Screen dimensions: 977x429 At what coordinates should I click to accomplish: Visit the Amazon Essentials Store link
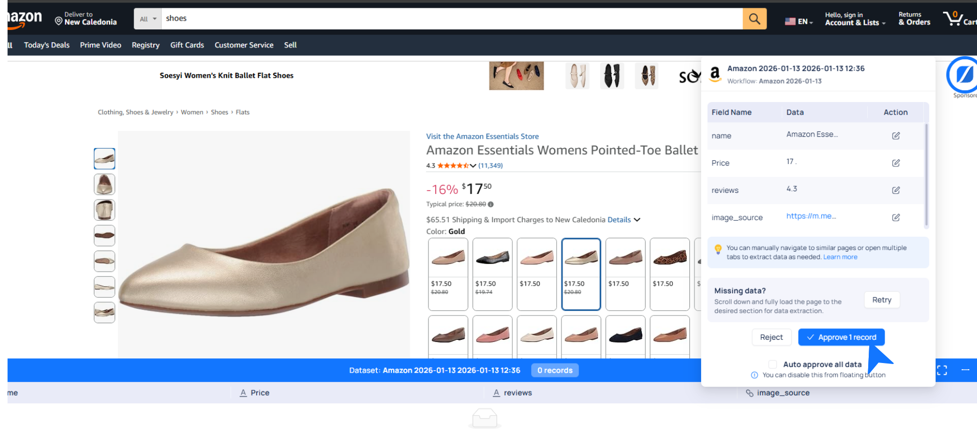(482, 136)
